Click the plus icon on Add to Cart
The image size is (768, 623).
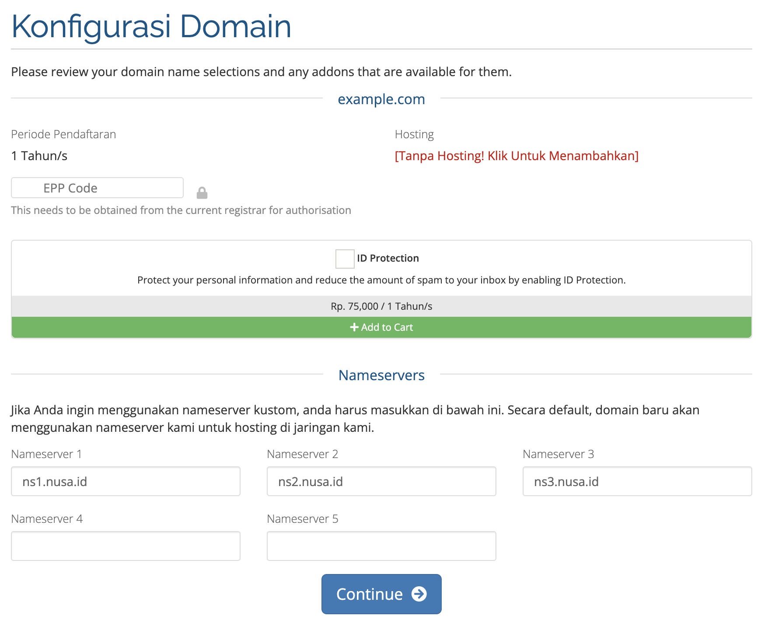click(354, 327)
